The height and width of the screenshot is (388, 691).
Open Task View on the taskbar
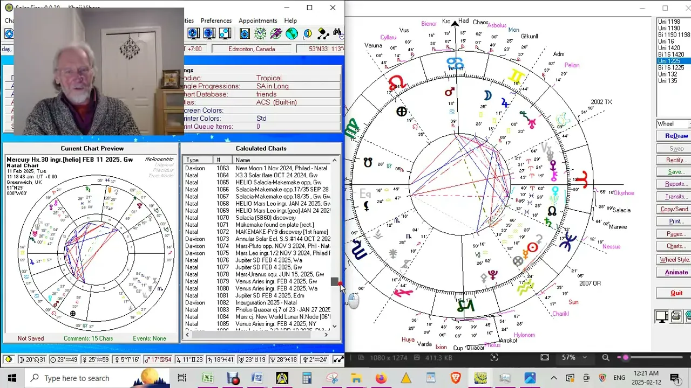182,378
